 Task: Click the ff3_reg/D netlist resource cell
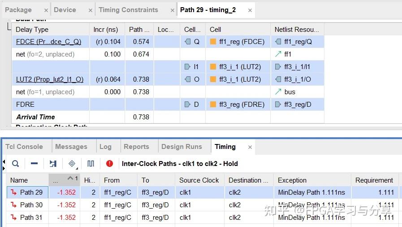click(298, 105)
